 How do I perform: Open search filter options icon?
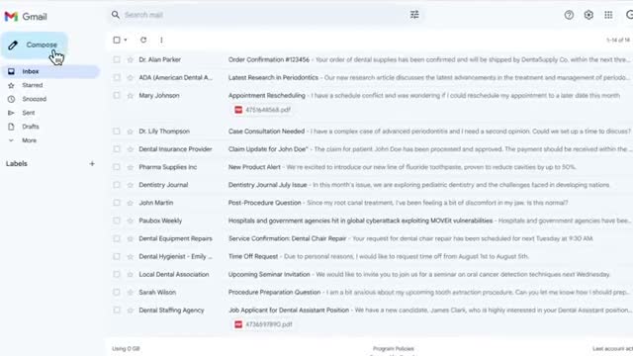coord(414,15)
